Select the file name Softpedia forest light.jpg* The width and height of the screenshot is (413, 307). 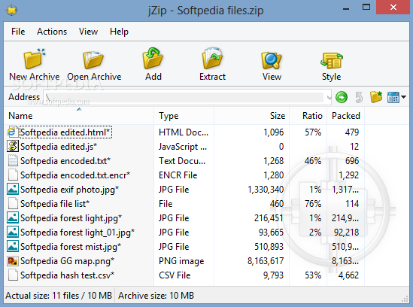[x=71, y=218]
